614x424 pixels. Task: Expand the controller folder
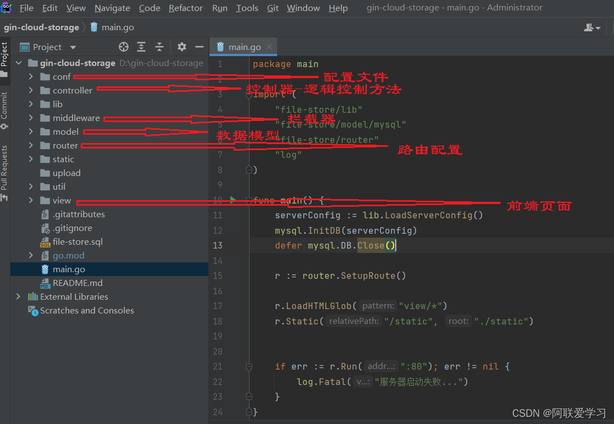(31, 90)
